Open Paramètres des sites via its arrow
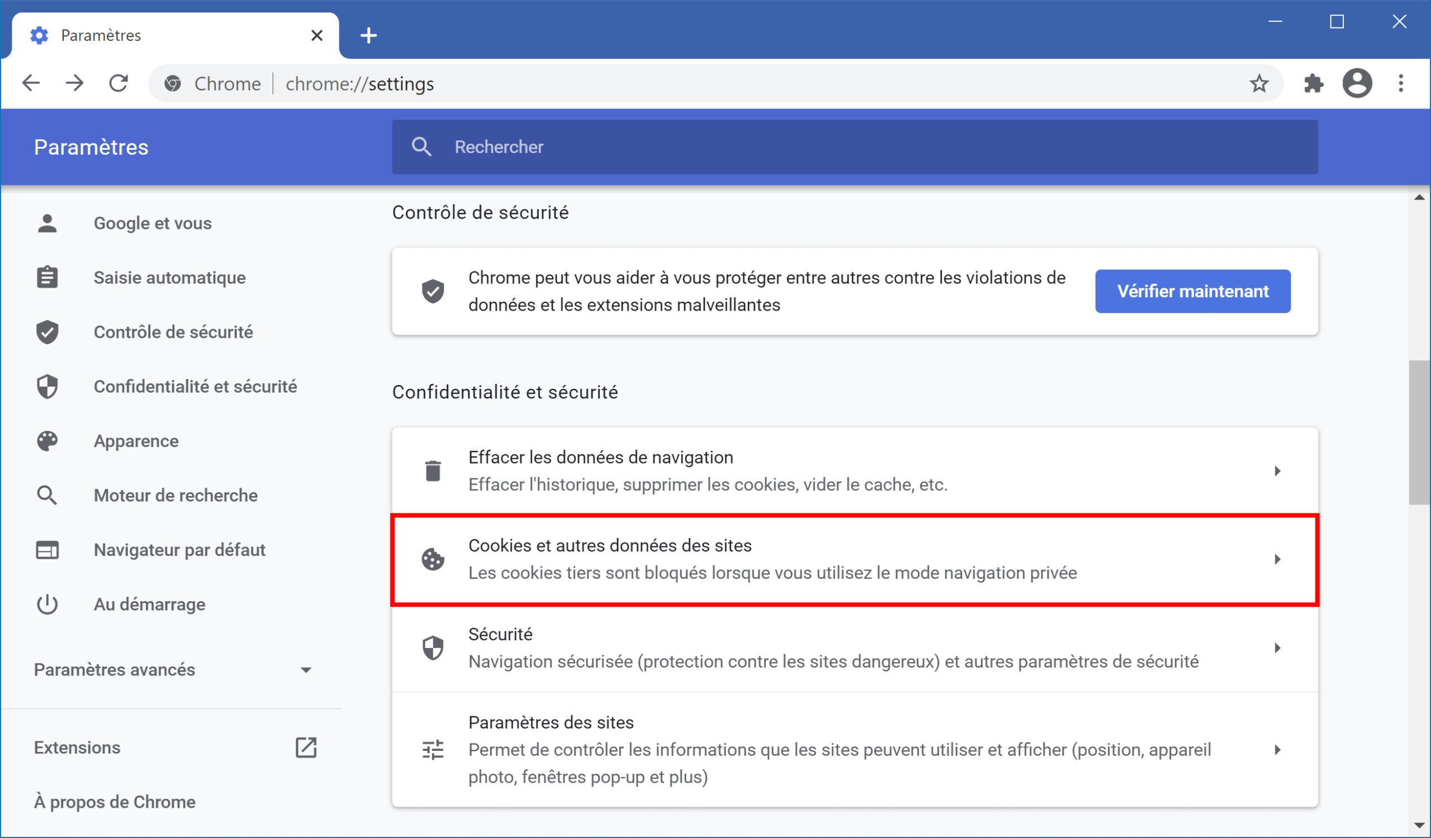Viewport: 1431px width, 838px height. [x=1278, y=750]
